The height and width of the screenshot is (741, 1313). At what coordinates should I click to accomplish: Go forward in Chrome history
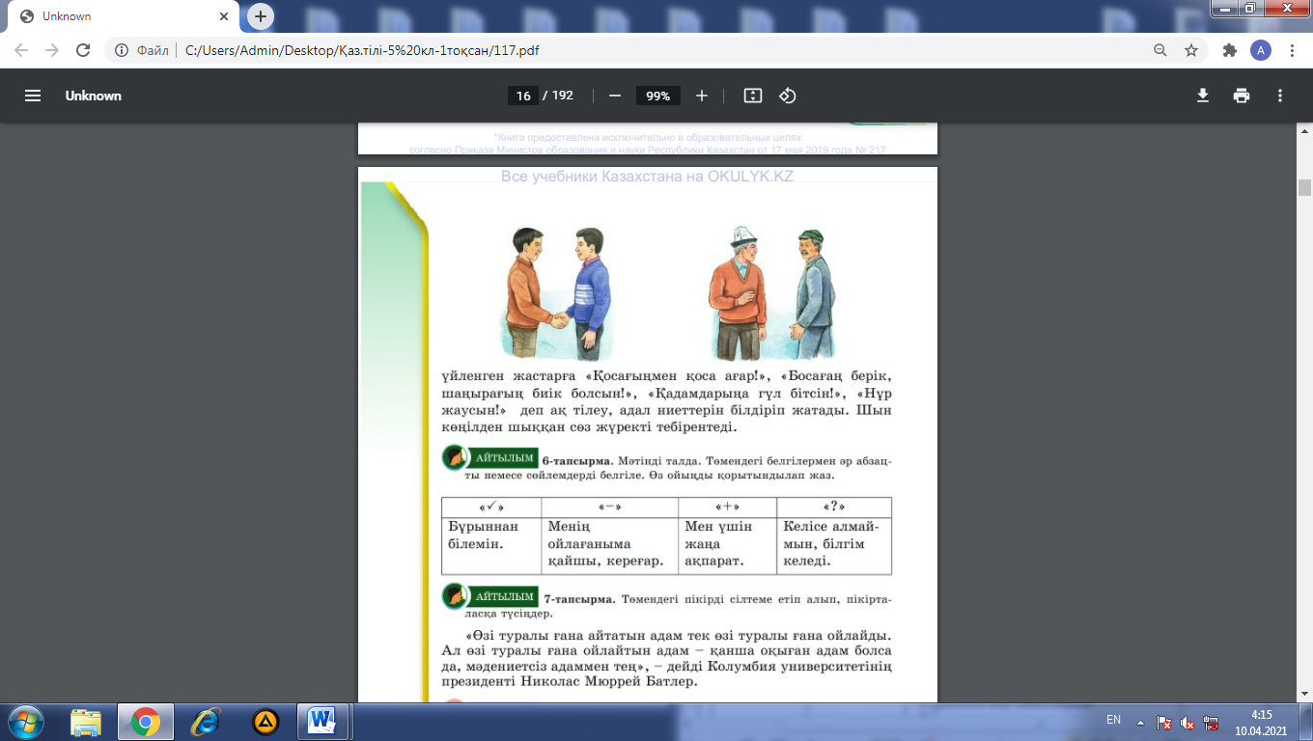pyautogui.click(x=52, y=50)
